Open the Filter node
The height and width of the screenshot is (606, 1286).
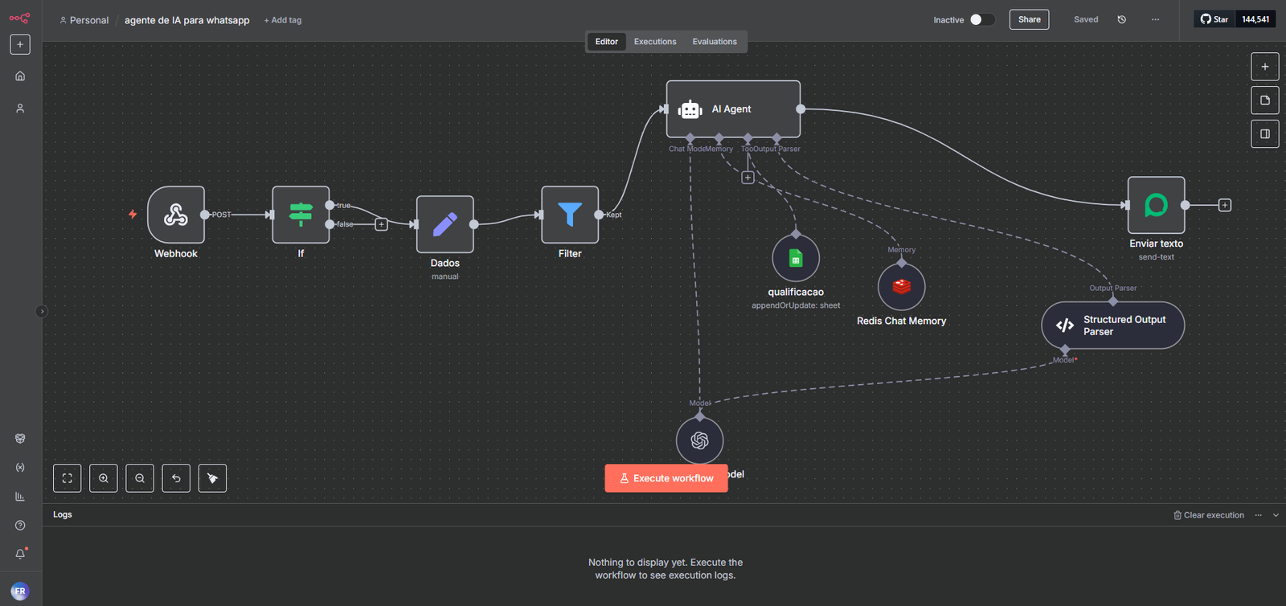(x=570, y=215)
